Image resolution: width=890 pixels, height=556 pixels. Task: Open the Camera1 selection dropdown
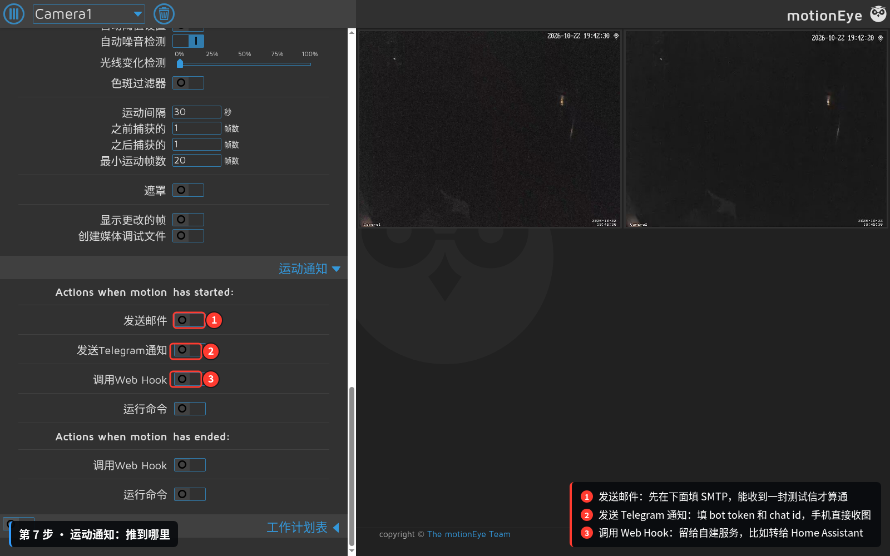(89, 14)
